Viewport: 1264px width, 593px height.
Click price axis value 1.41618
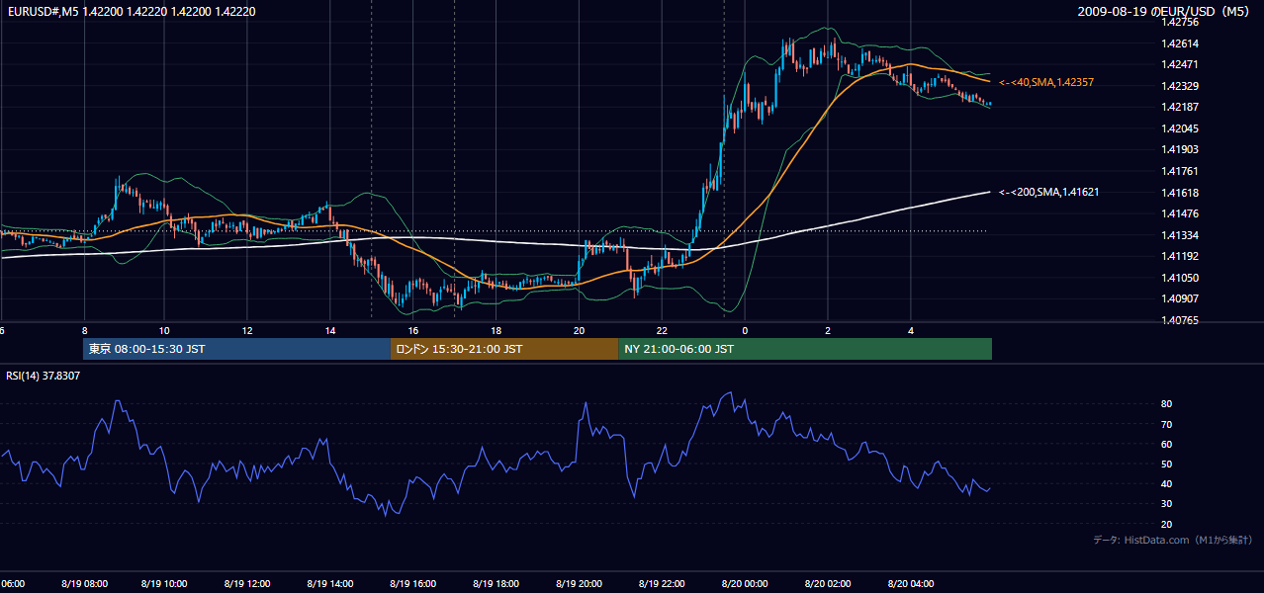1181,193
